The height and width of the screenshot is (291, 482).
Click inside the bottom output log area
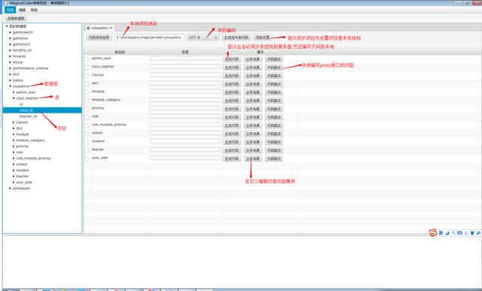pyautogui.click(x=242, y=262)
